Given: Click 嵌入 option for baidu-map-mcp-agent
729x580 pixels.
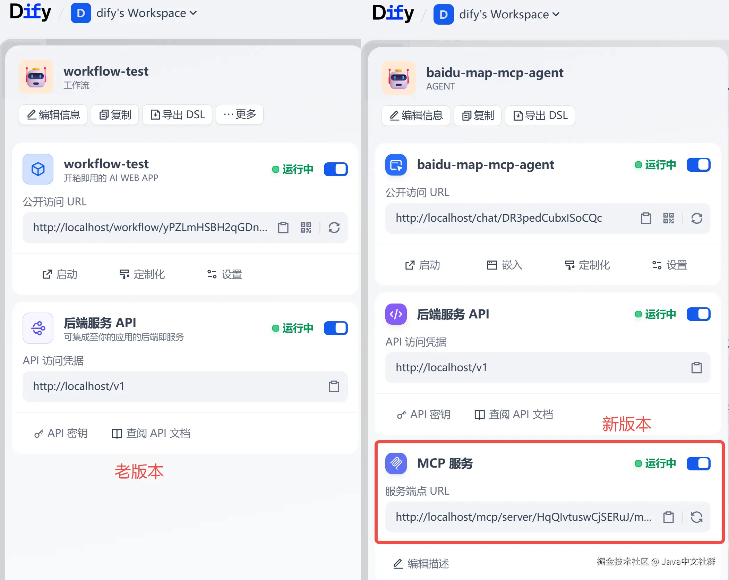Looking at the screenshot, I should 505,265.
